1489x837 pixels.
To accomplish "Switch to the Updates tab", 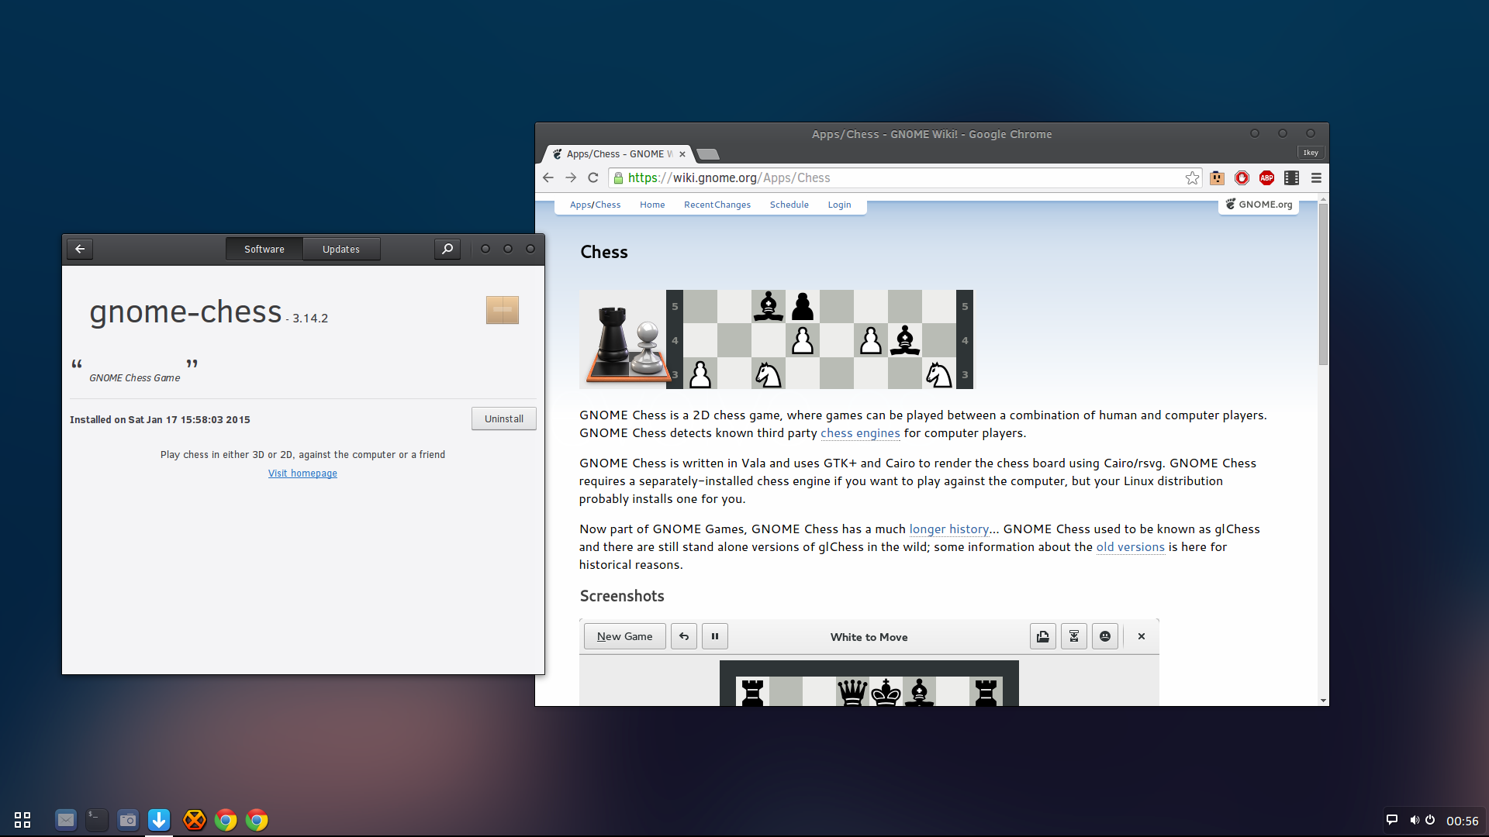I will click(x=341, y=249).
